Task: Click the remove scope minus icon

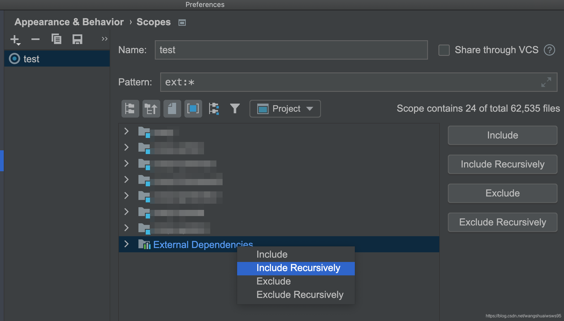Action: click(x=36, y=39)
